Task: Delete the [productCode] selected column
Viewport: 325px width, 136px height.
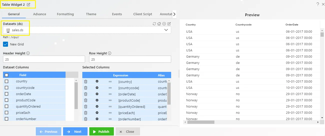Action: 86,100
